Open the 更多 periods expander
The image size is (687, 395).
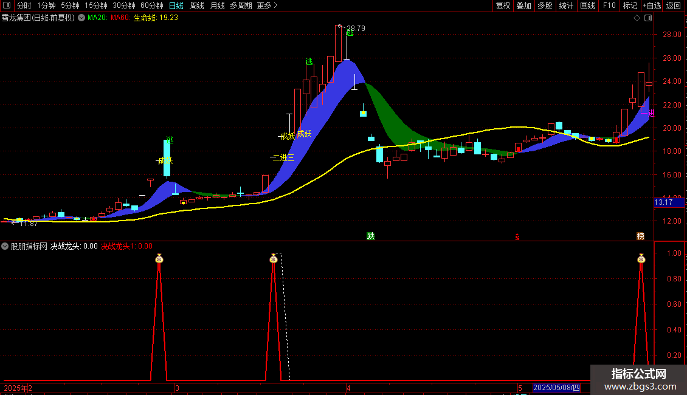click(x=267, y=5)
